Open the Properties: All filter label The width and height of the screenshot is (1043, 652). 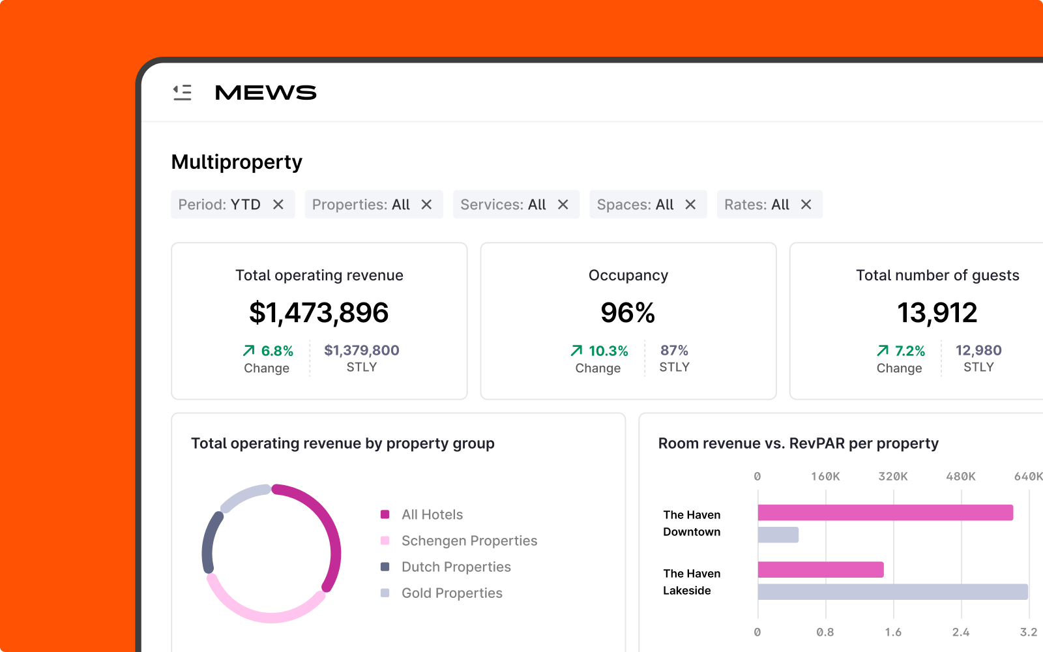click(360, 205)
